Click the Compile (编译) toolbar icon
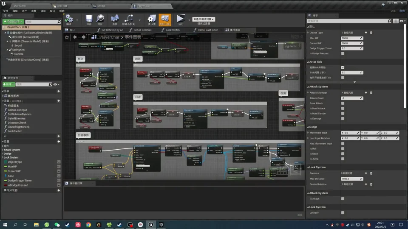Image resolution: width=408 pixels, height=229 pixels. [x=69, y=19]
